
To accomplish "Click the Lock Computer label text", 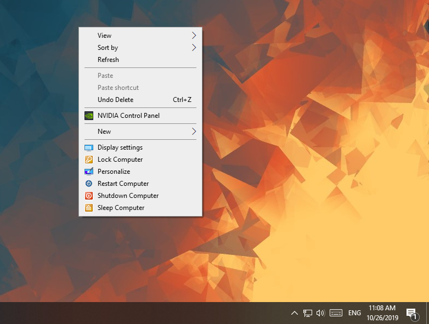I will click(x=120, y=160).
